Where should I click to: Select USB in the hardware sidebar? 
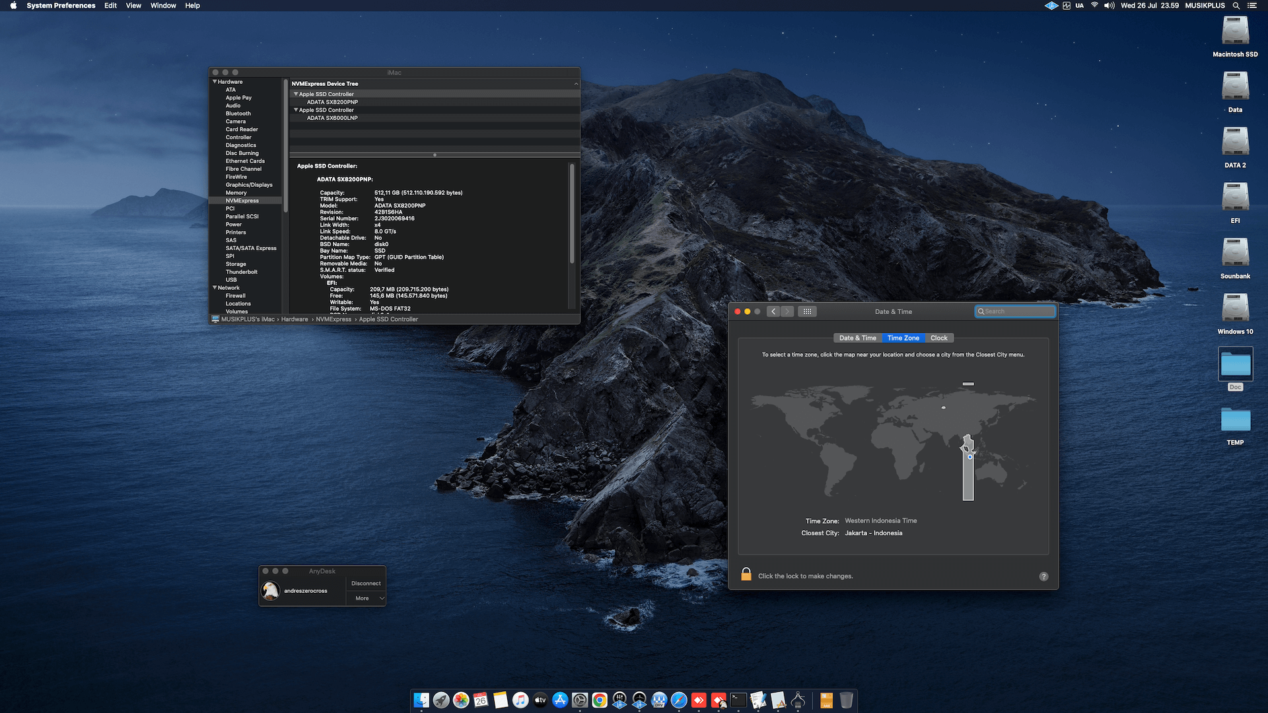point(231,280)
